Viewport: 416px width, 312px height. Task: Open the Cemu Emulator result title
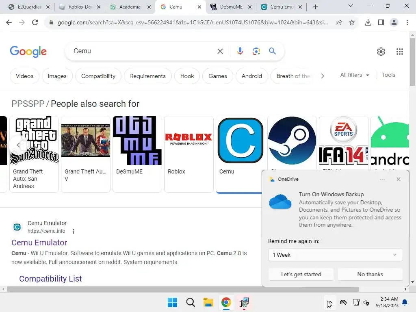[39, 243]
